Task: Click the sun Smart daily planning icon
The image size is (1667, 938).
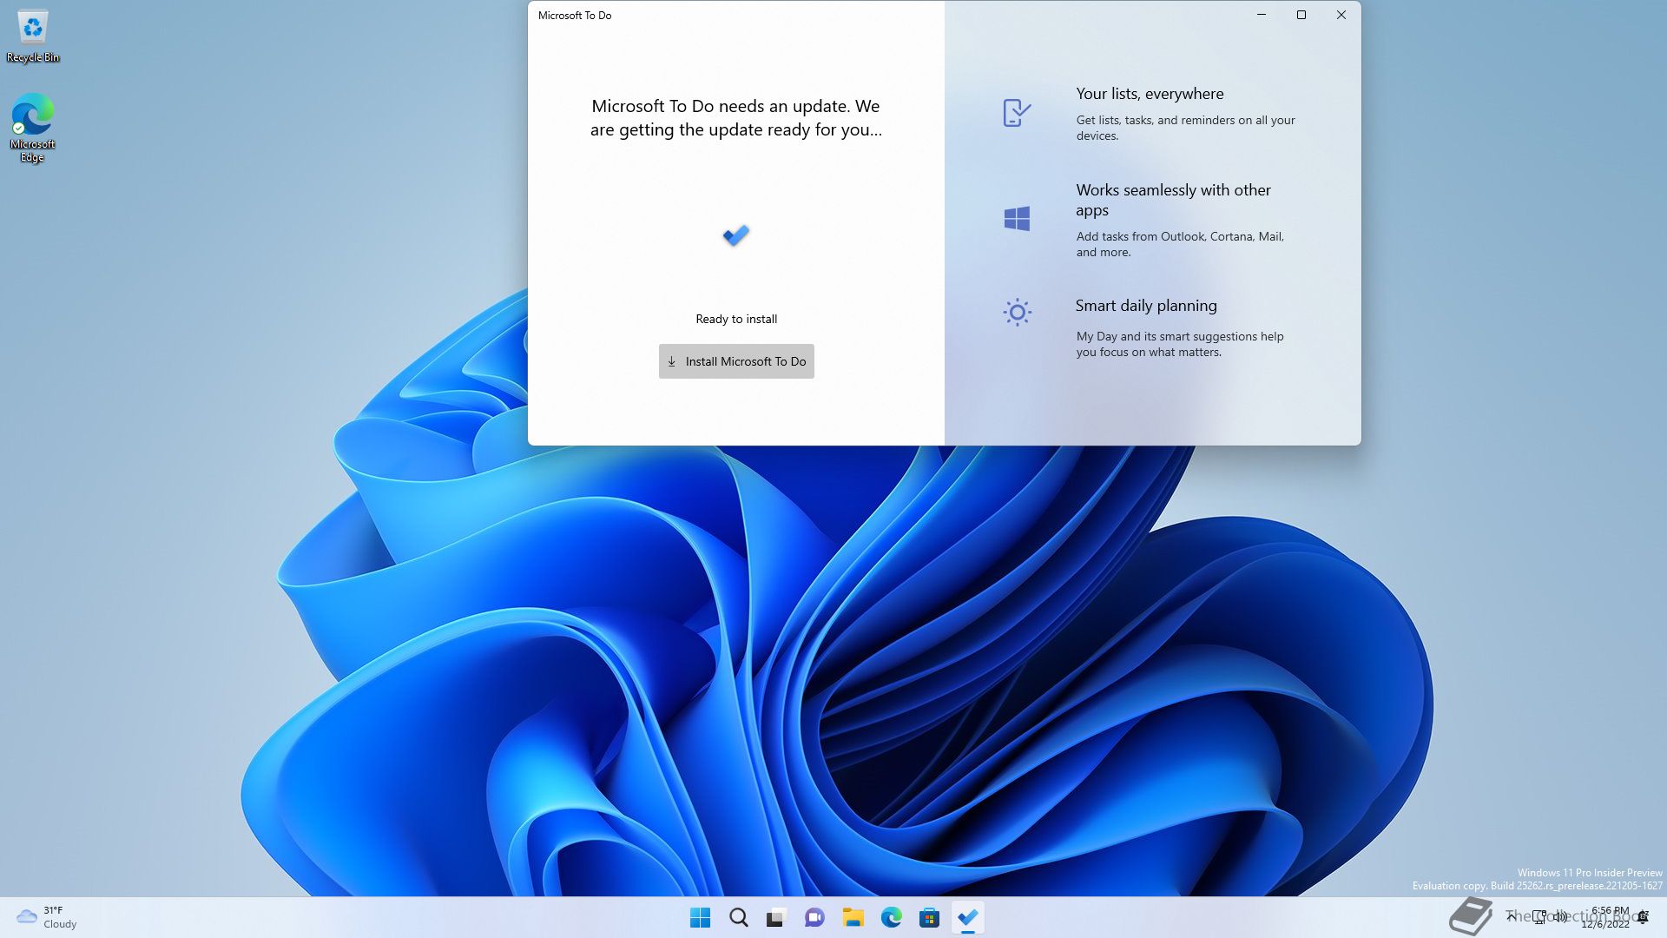Action: point(1017,313)
